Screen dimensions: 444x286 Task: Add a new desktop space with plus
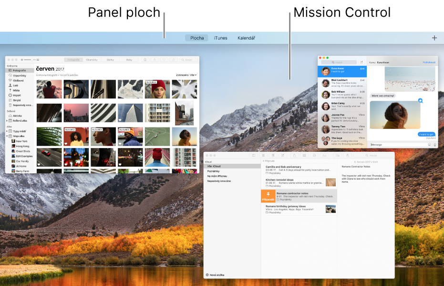tap(434, 38)
